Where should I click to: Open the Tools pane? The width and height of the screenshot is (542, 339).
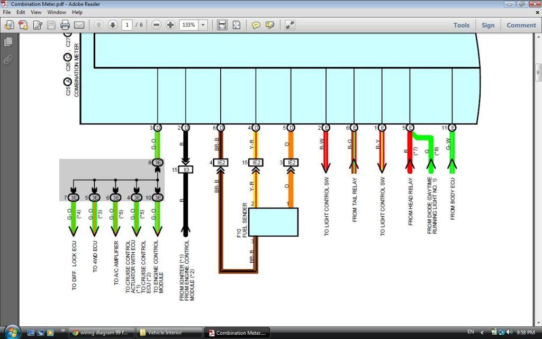461,25
